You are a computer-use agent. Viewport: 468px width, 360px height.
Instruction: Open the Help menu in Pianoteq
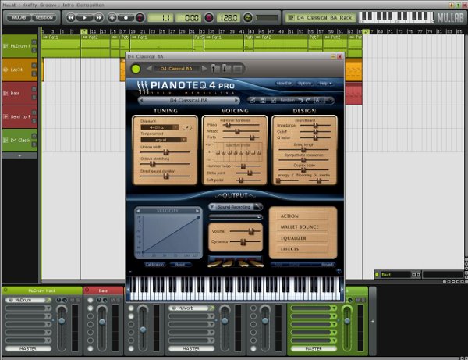click(x=325, y=84)
